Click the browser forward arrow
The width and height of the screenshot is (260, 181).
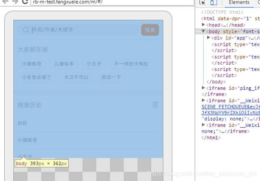pyautogui.click(x=15, y=2)
